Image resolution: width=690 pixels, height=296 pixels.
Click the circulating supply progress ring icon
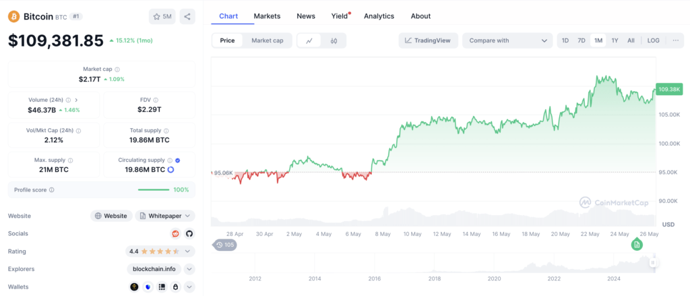pyautogui.click(x=170, y=170)
